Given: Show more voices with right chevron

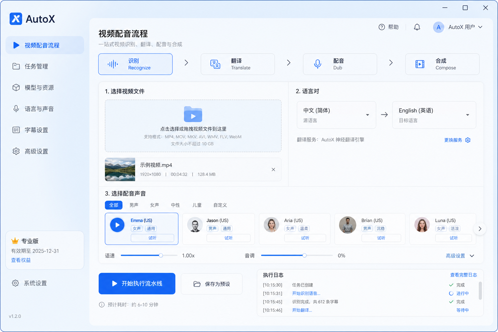Looking at the screenshot, I should point(480,229).
